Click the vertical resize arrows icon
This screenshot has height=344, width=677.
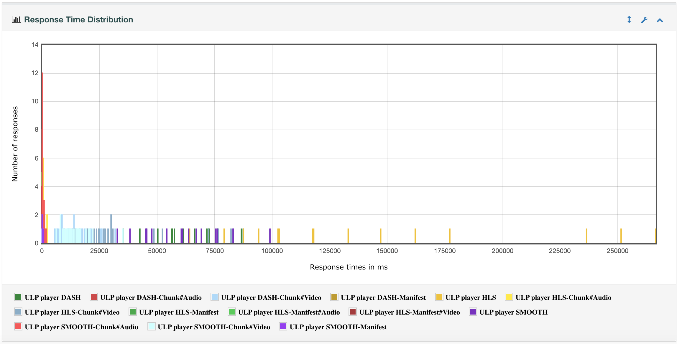629,20
